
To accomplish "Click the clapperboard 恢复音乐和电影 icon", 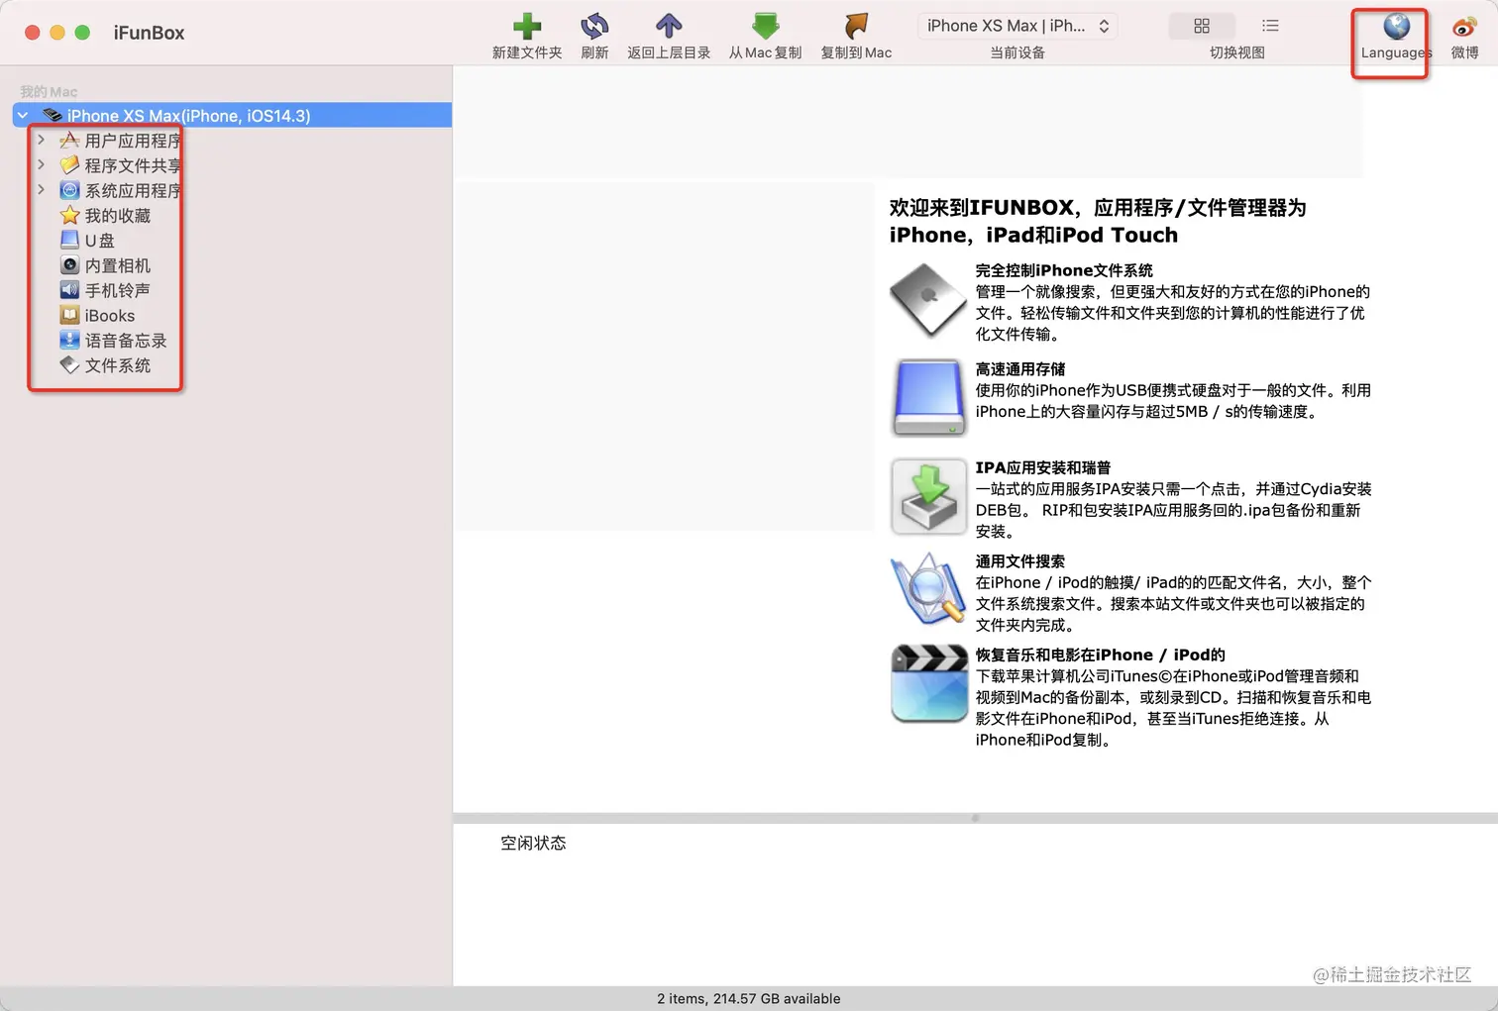I will tap(928, 683).
